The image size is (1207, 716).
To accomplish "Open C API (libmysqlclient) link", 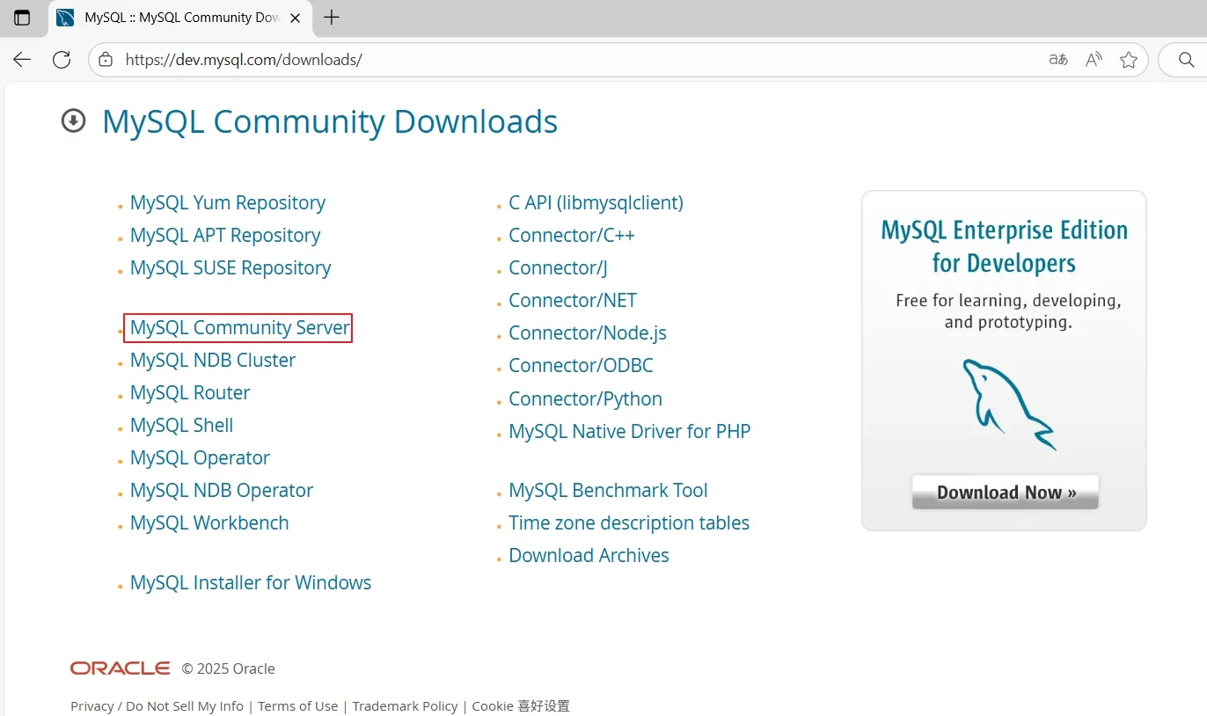I will click(596, 202).
